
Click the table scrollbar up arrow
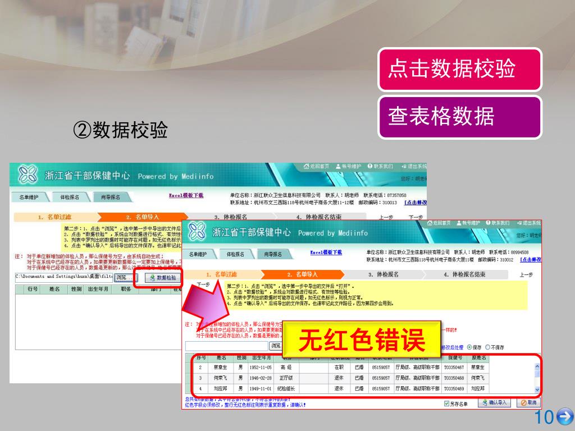click(x=537, y=366)
